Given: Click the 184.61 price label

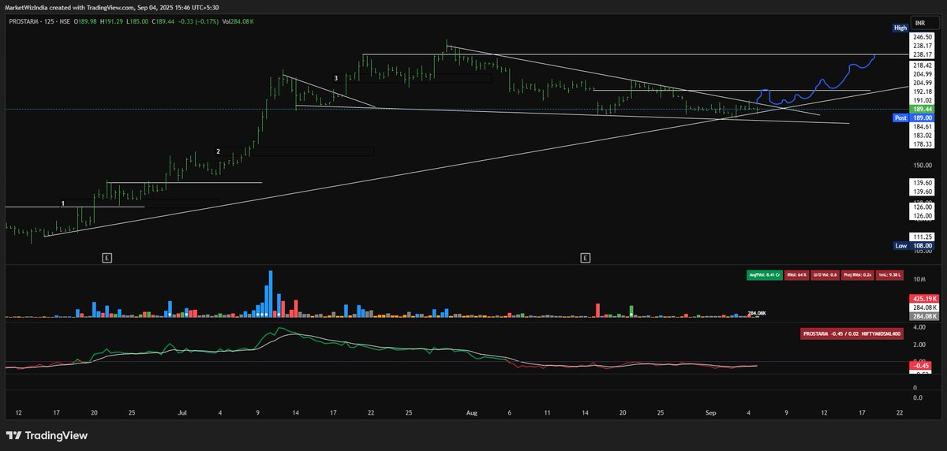Looking at the screenshot, I should coord(923,126).
